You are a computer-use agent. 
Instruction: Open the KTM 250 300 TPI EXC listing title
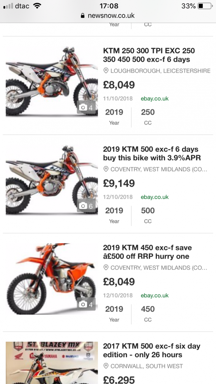(x=149, y=55)
